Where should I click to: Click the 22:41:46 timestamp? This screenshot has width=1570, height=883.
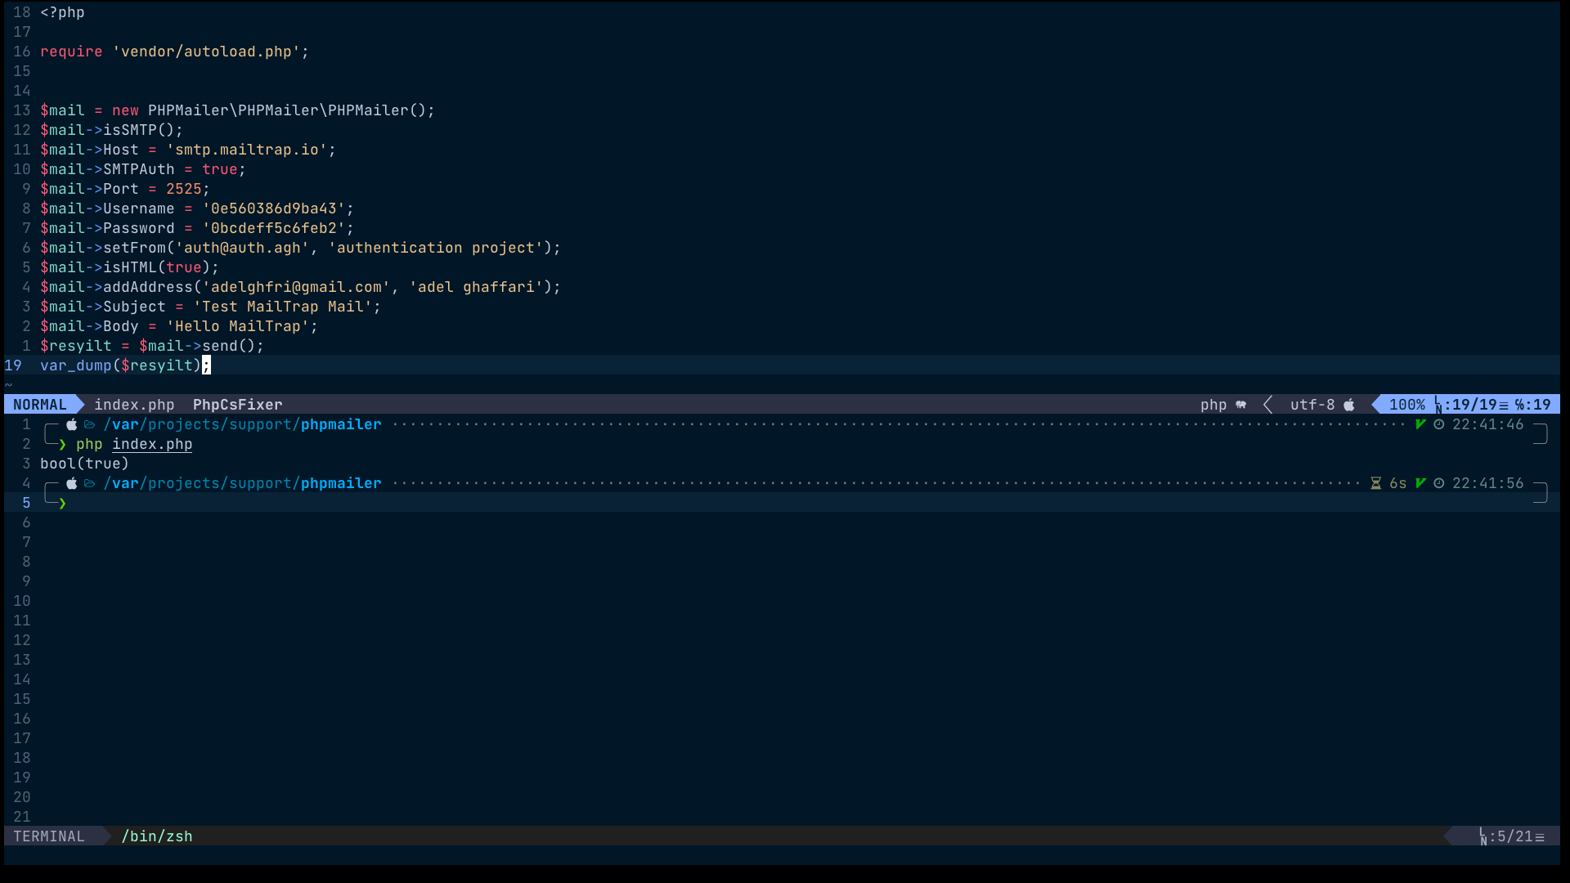pyautogui.click(x=1488, y=424)
